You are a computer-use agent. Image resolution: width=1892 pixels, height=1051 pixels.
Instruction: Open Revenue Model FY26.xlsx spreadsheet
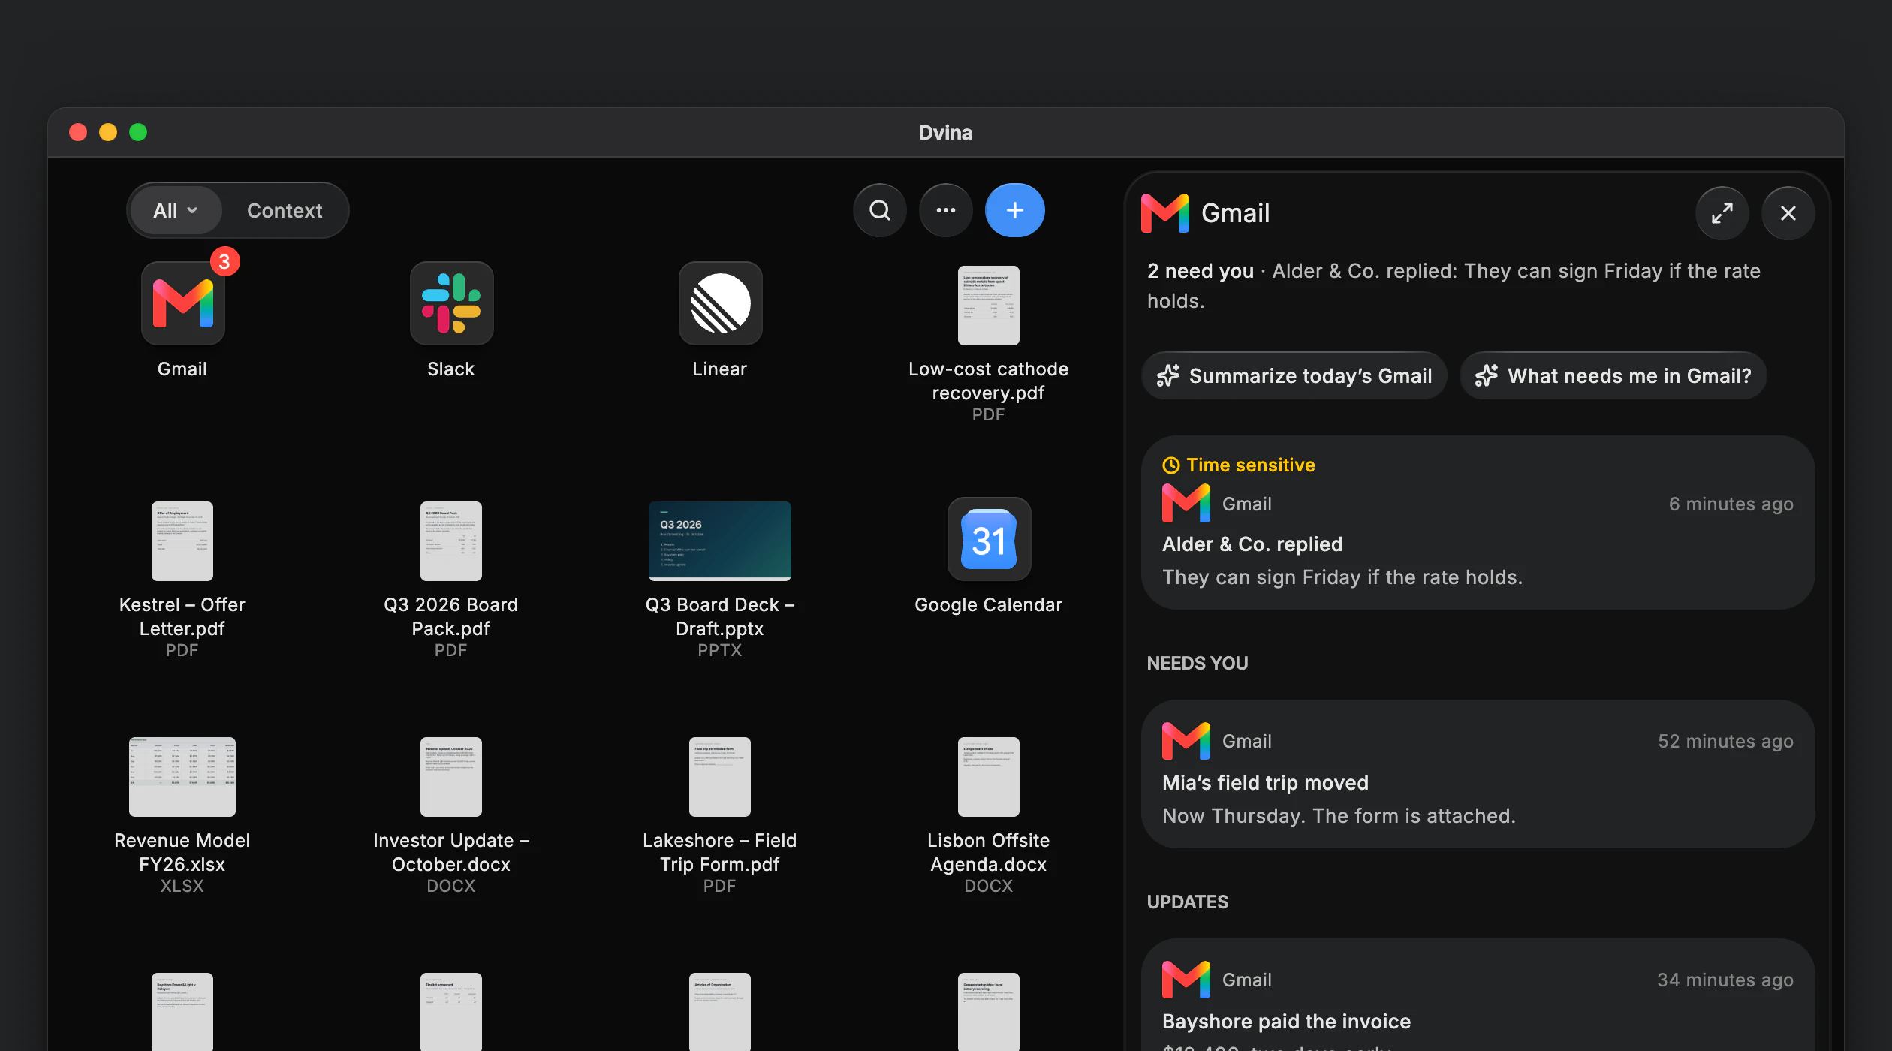182,777
